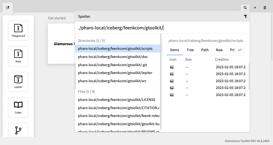The width and height of the screenshot is (273, 145).
Task: Click the folder icon in the first preview row
Action: pos(172,67)
